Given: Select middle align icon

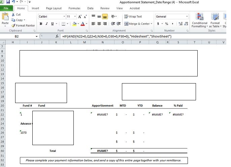Looking at the screenshot, I should pos(99,16).
